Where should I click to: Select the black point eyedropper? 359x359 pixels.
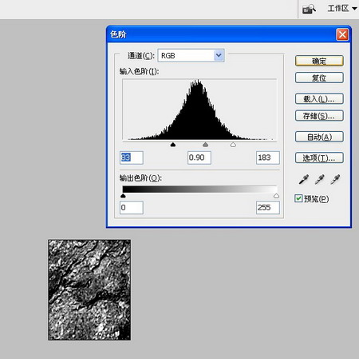click(x=304, y=180)
